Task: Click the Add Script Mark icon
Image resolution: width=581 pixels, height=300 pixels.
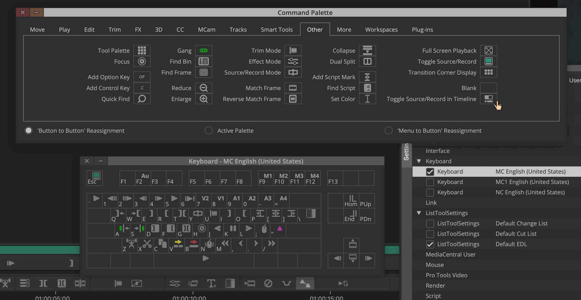Action: pos(367,77)
